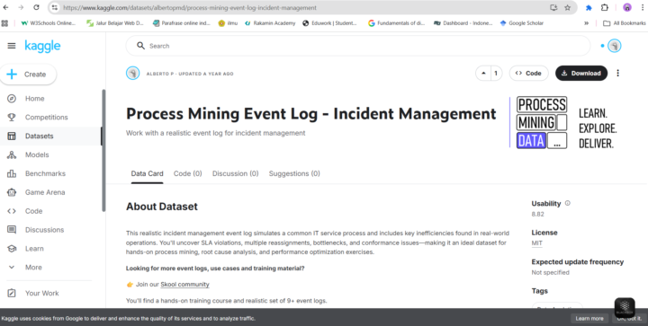Open the Kaggle hamburger menu
Screen dimensions: 648x326
[12, 46]
